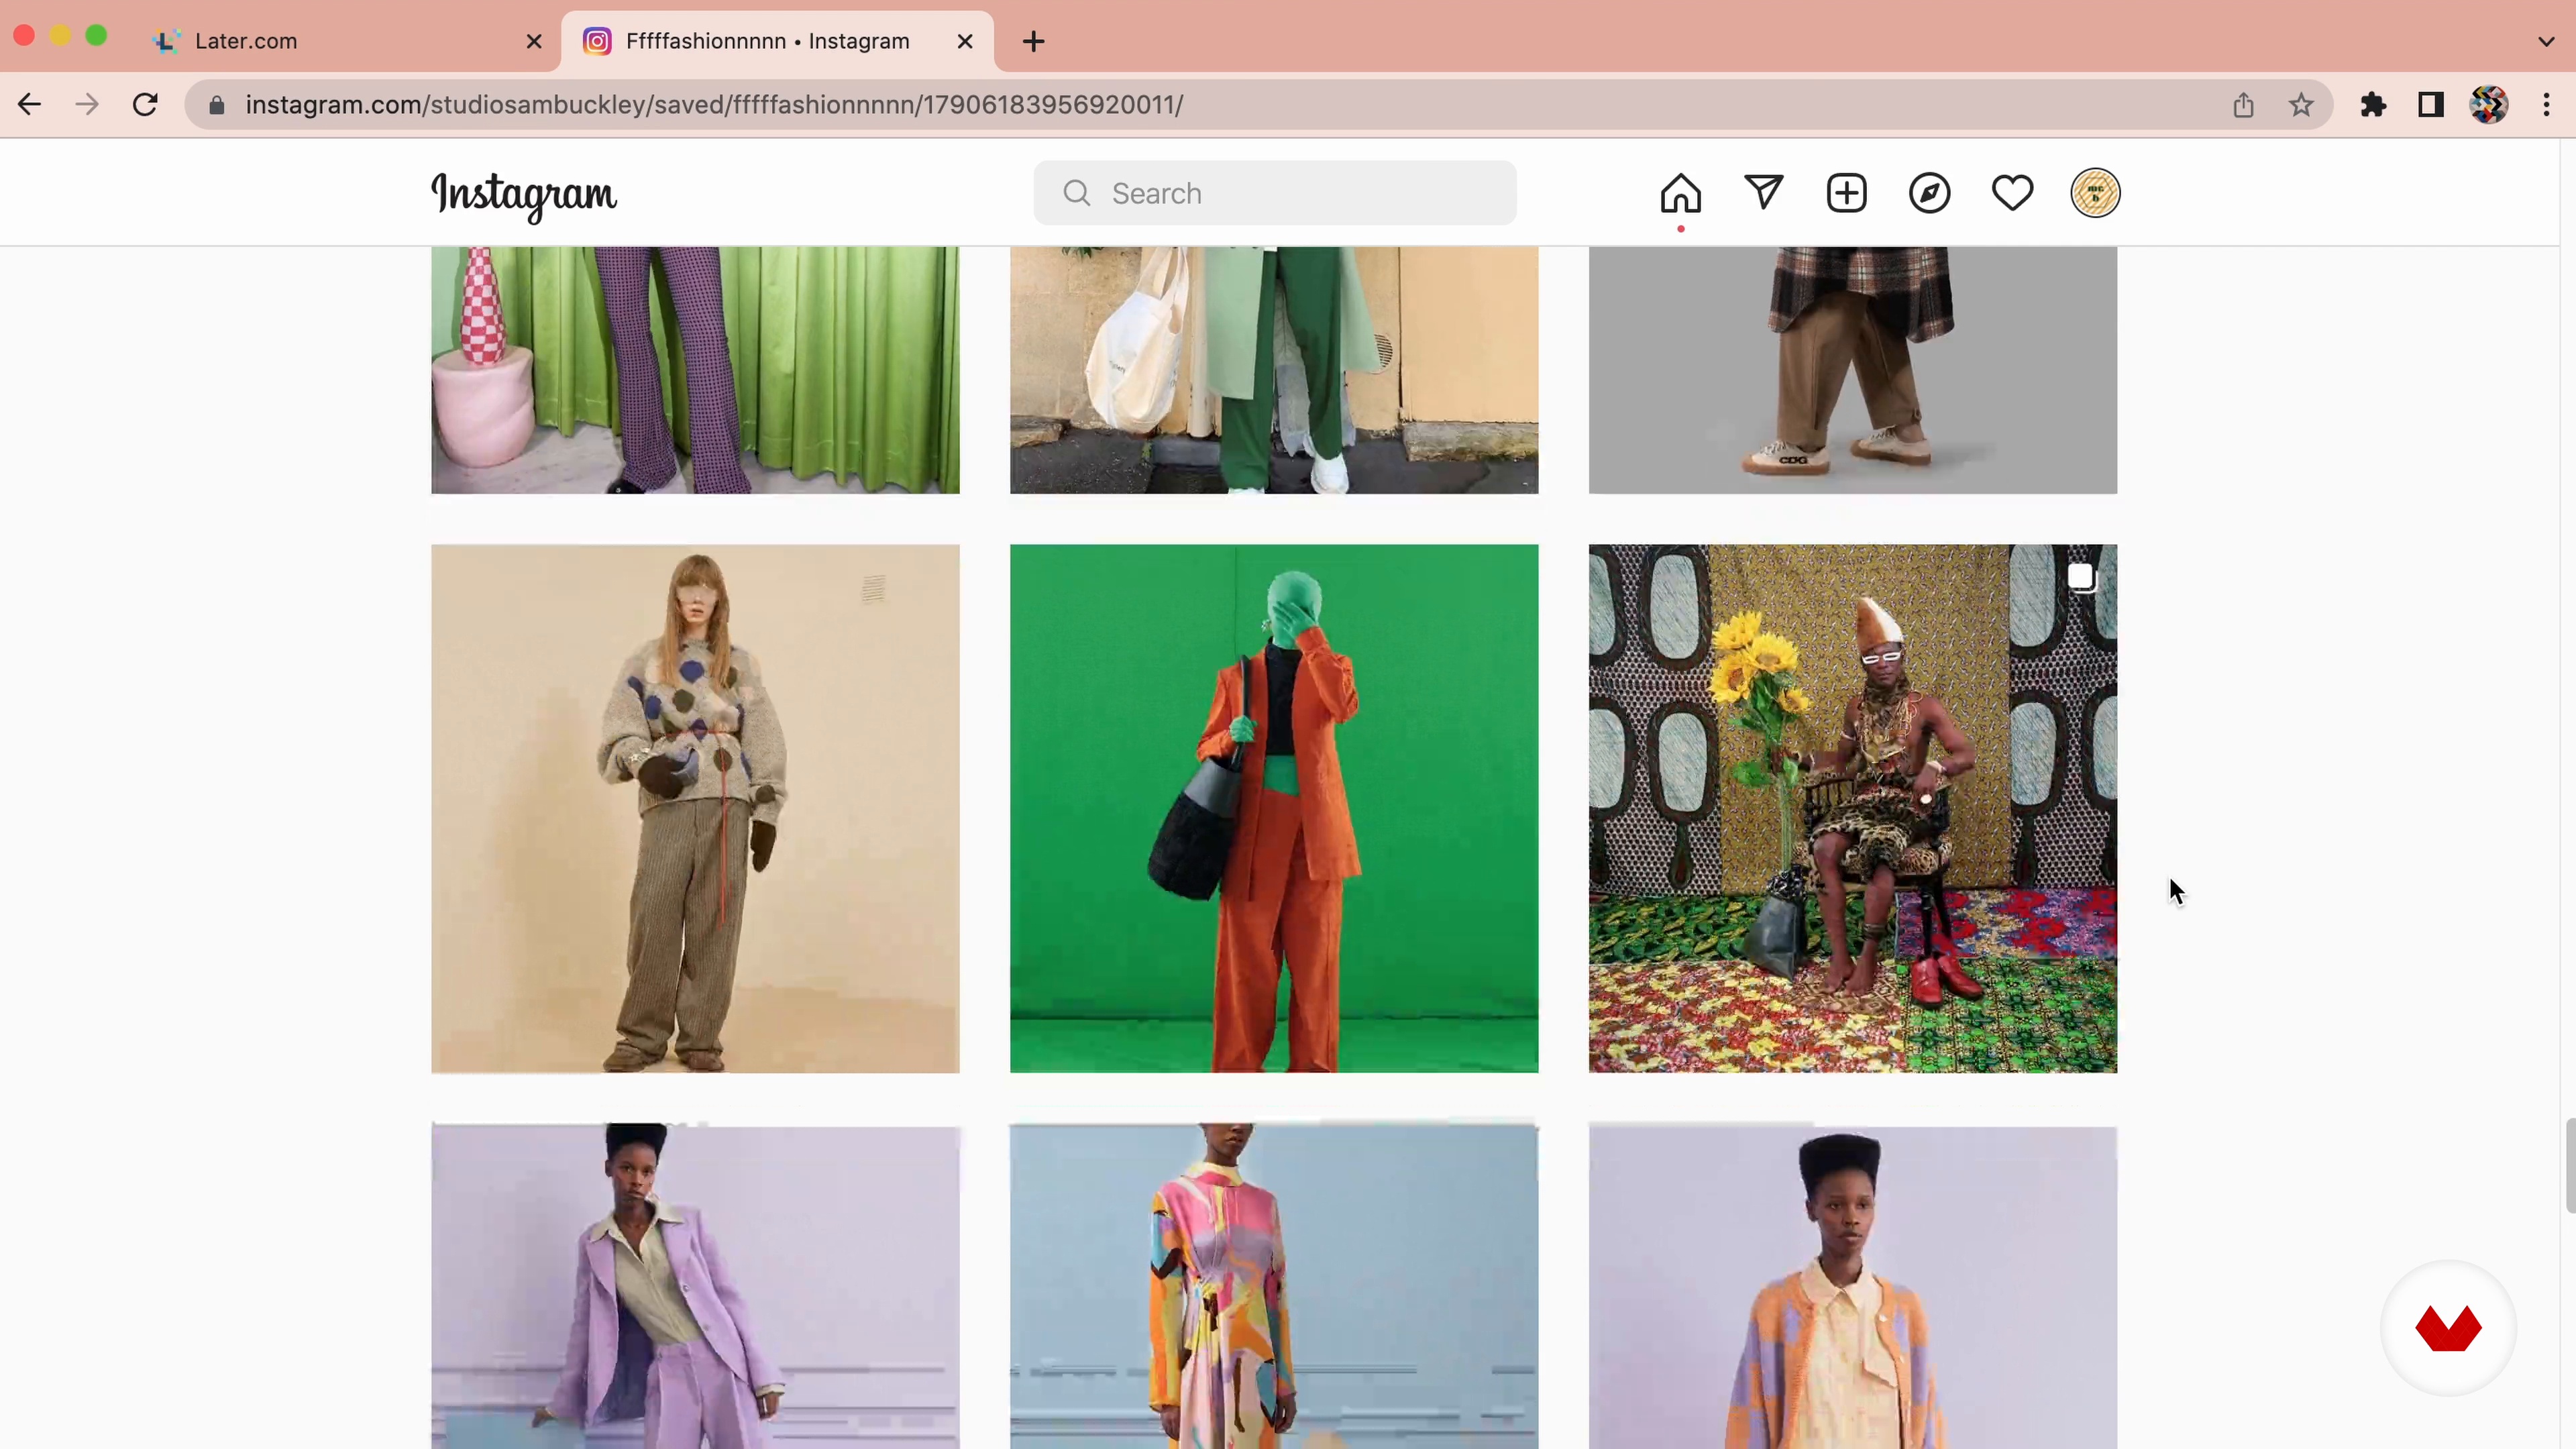
Task: Click the red floating extension button
Action: coord(2447,1328)
